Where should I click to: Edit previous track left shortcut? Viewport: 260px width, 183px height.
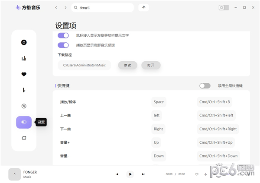(156, 115)
